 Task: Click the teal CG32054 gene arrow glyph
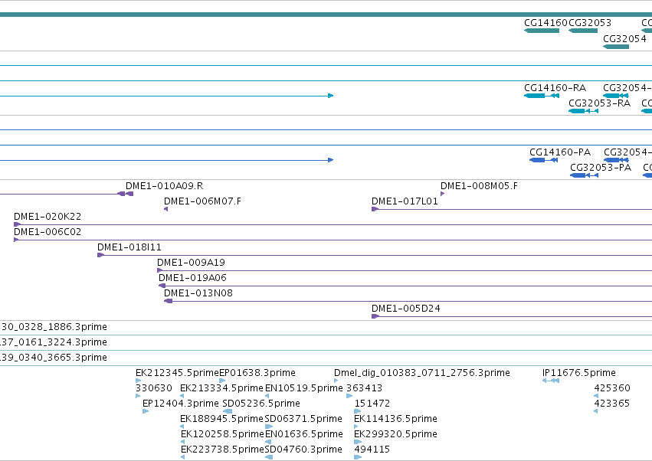(616, 47)
